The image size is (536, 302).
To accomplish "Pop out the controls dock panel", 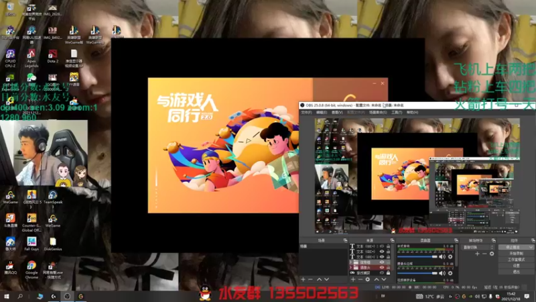I will 533,240.
